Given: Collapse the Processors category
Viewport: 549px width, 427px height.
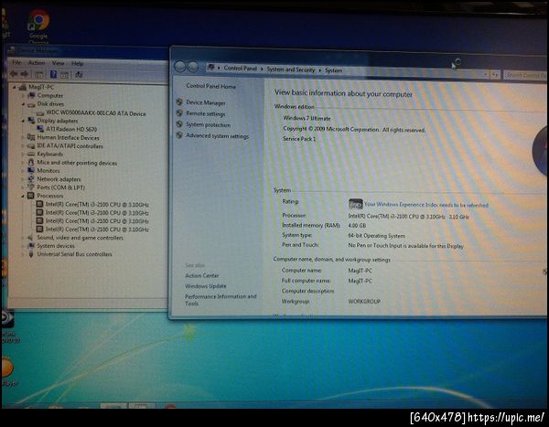Looking at the screenshot, I should tap(23, 196).
